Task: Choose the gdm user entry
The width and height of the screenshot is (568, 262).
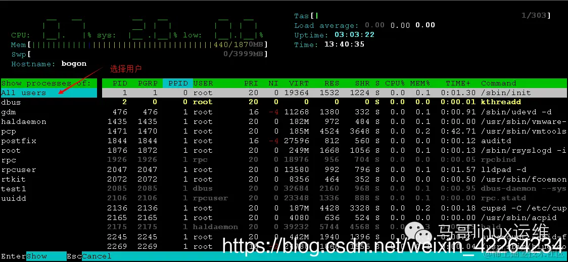Action: [9, 112]
